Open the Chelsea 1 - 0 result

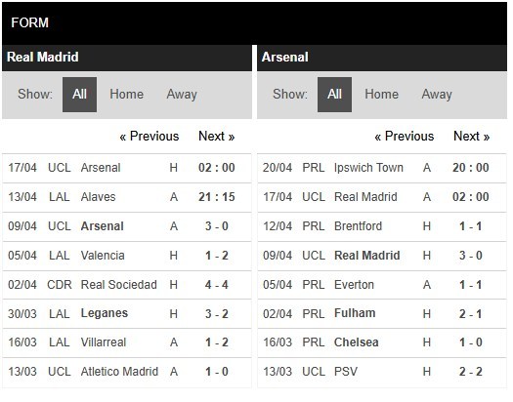click(x=382, y=342)
